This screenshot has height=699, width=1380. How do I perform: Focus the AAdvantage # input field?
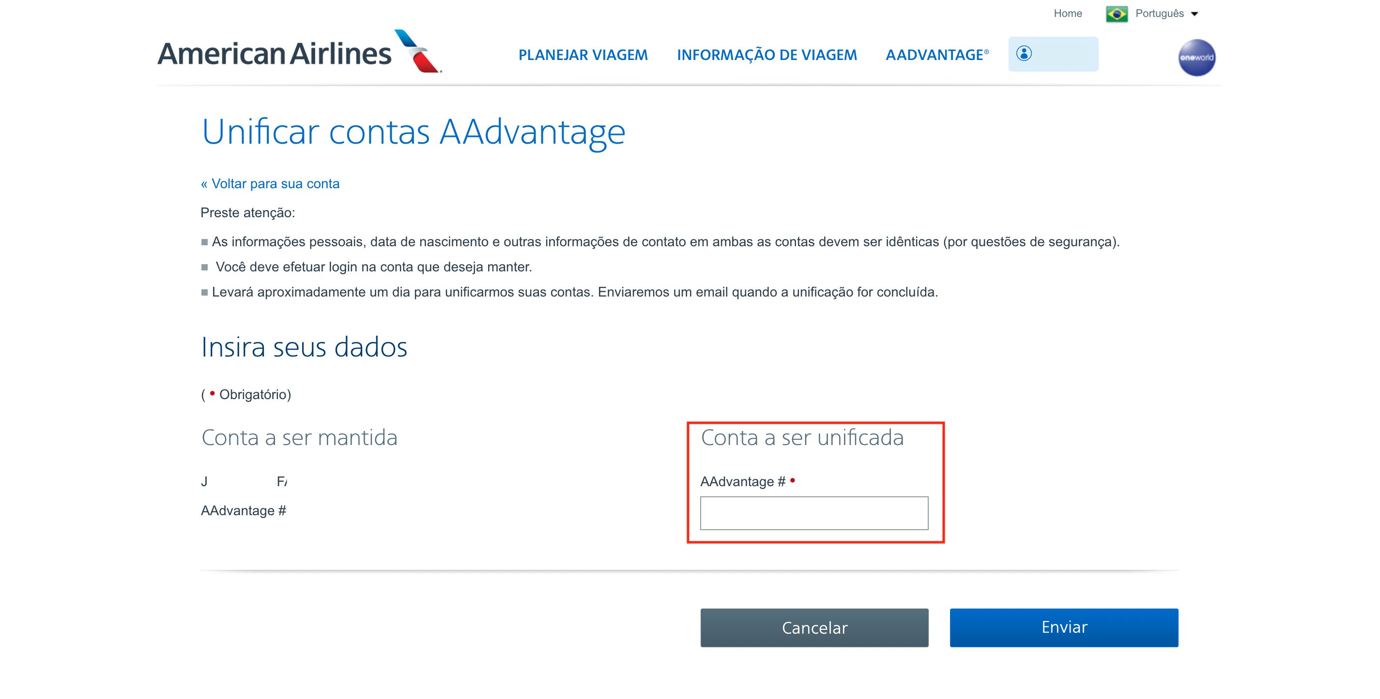[814, 513]
